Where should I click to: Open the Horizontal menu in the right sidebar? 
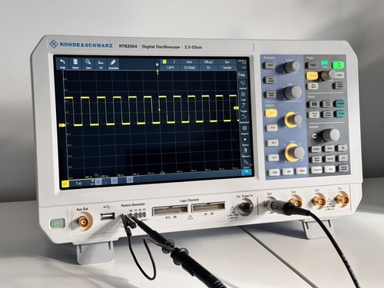point(244,118)
